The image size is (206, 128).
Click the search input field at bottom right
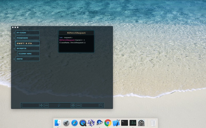(90, 105)
